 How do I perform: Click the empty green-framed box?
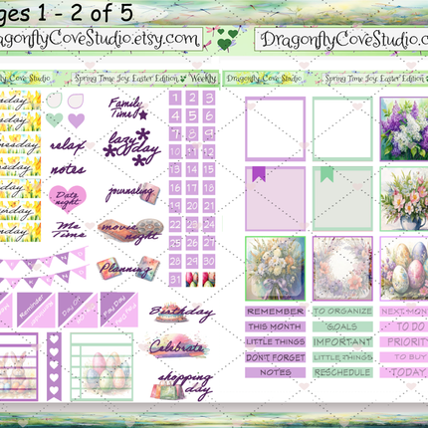pos(342,128)
